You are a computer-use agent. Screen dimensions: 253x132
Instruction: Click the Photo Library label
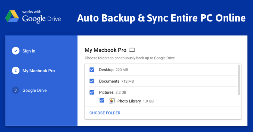coord(129,101)
